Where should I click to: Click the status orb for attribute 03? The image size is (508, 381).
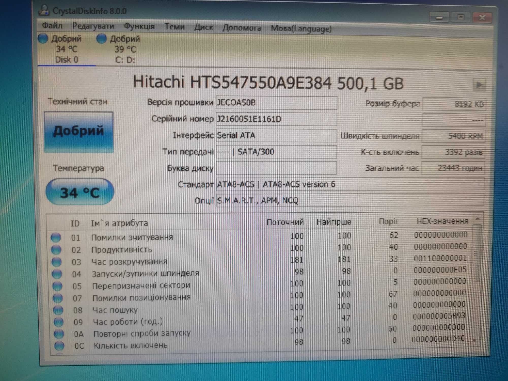tap(57, 262)
